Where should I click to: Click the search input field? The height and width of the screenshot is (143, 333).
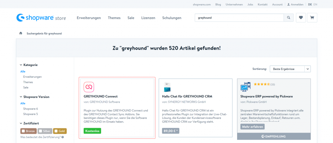pos(239,18)
